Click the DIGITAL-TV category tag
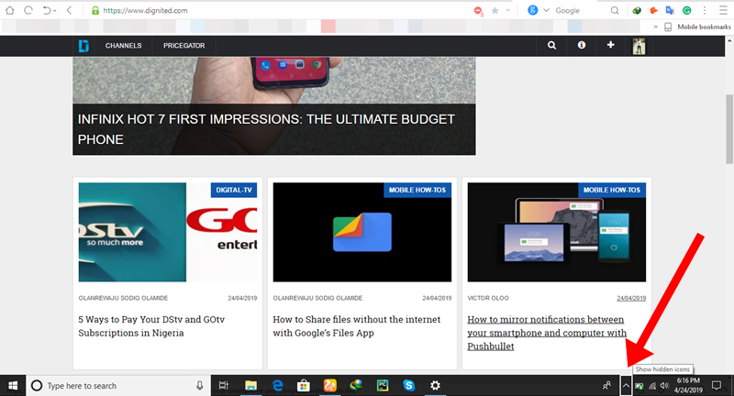Screen dimensions: 734x396 pos(234,190)
